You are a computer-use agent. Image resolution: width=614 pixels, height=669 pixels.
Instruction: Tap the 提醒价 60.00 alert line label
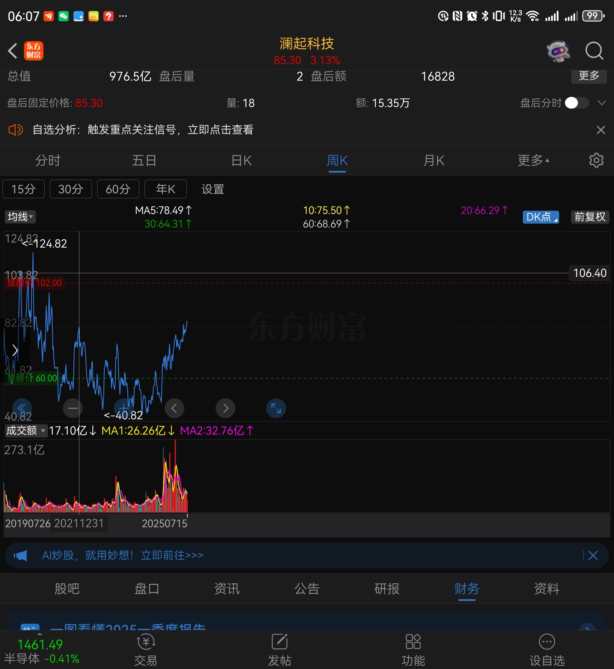pyautogui.click(x=32, y=378)
